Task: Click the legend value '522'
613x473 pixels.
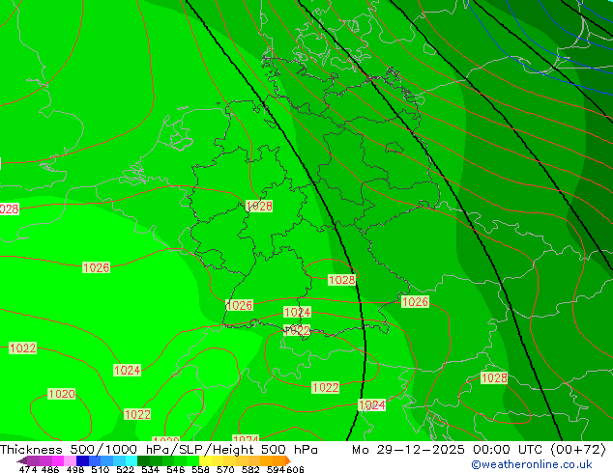Action: pos(125,469)
